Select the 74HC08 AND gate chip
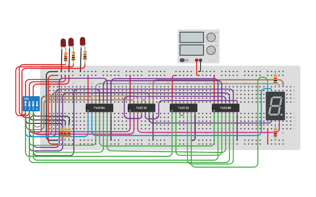 225,107
